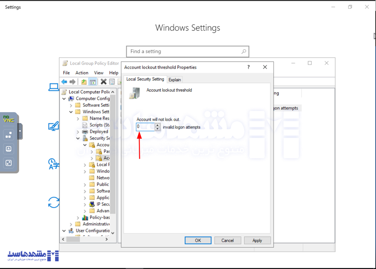This screenshot has width=376, height=269.
Task: Open Time & Language settings icon
Action: coord(54,164)
